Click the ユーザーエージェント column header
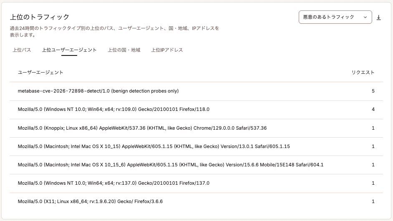The image size is (393, 221). point(40,73)
